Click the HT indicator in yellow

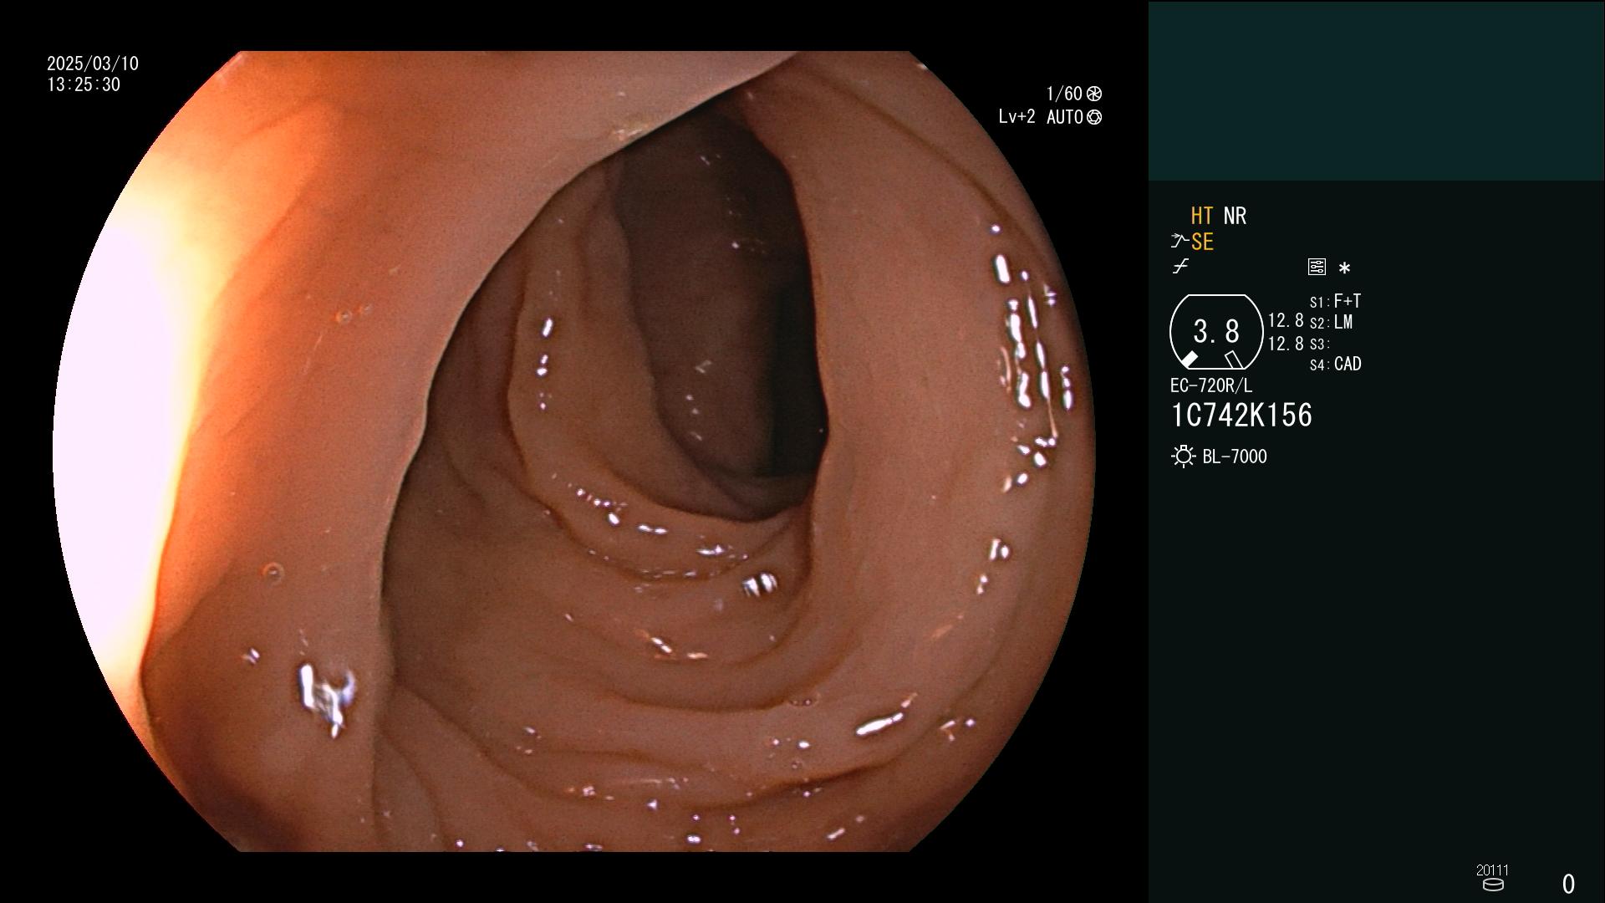point(1201,216)
